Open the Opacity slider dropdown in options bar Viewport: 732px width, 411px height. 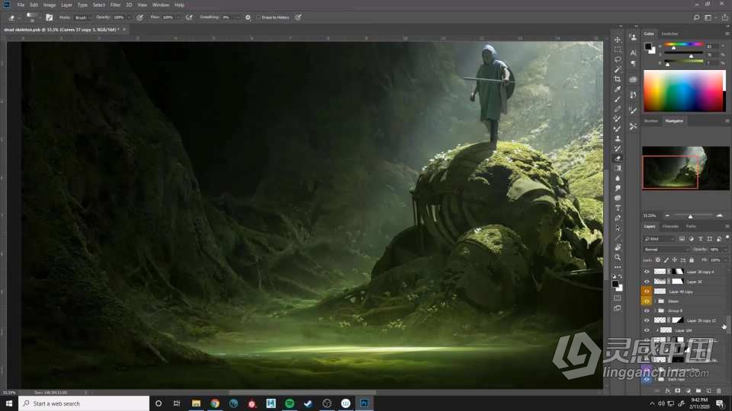130,18
